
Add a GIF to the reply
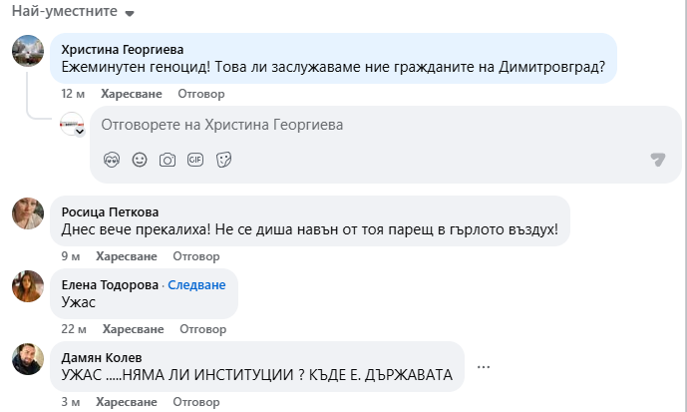click(195, 160)
